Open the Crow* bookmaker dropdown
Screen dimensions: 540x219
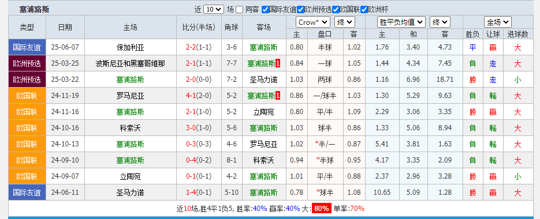312,22
